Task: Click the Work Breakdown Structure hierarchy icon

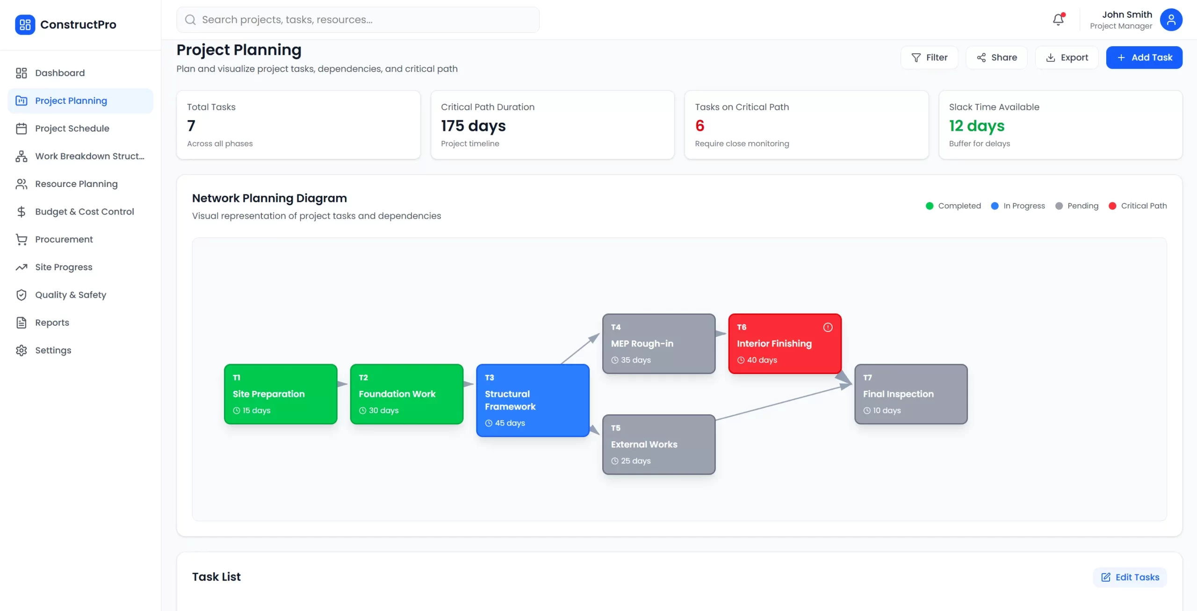Action: [22, 156]
